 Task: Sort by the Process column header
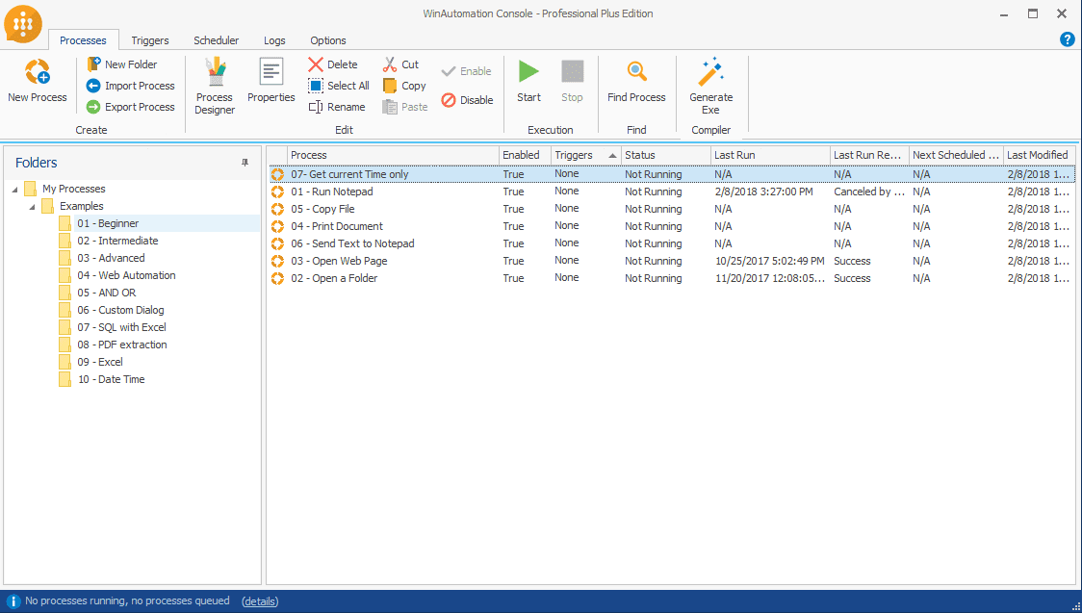tap(393, 155)
